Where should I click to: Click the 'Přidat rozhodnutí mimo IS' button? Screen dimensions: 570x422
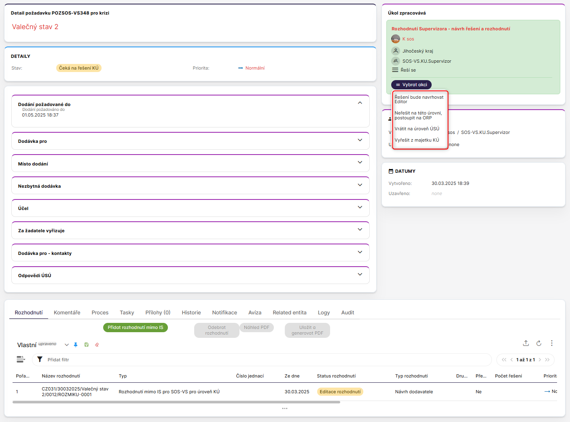[136, 327]
